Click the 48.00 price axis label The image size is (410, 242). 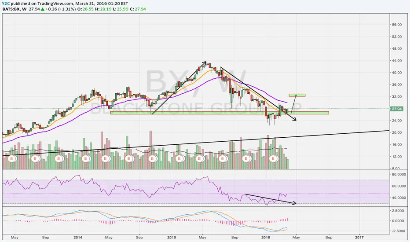point(397,49)
